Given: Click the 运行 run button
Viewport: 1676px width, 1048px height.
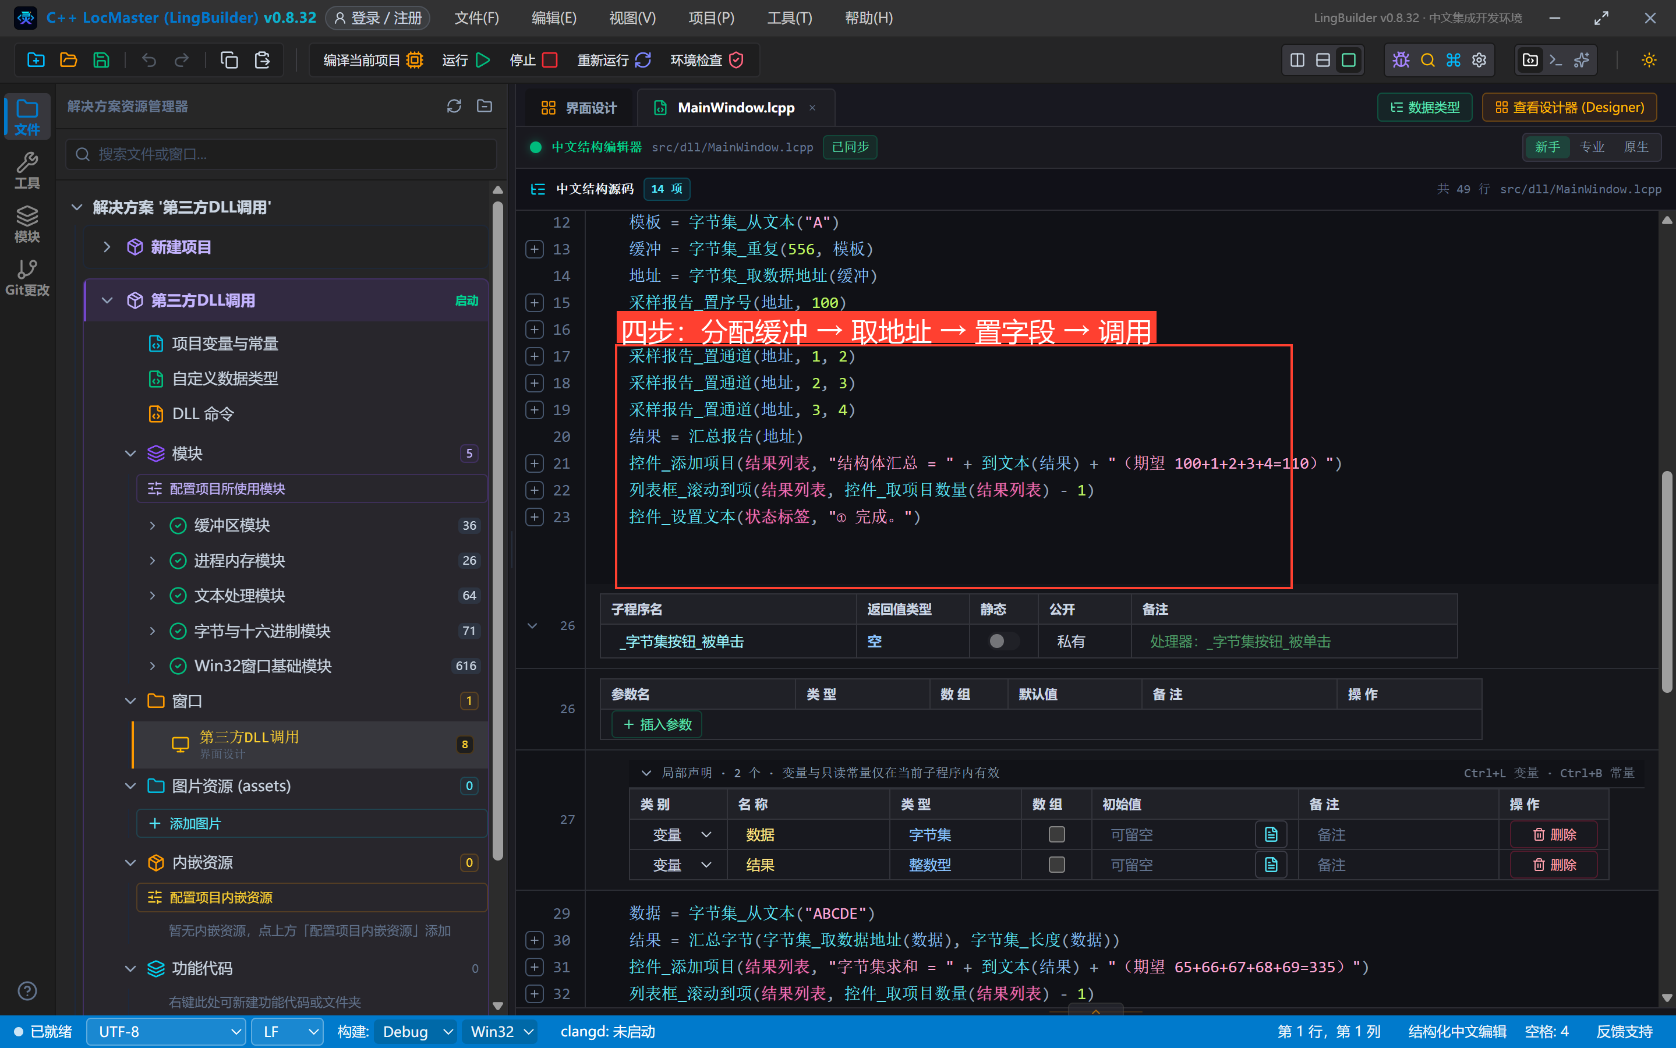Looking at the screenshot, I should point(466,61).
